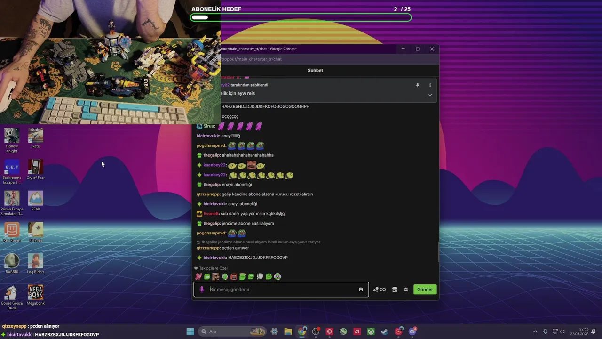602x339 pixels.
Task: Open the Windows Start menu
Action: [190, 331]
